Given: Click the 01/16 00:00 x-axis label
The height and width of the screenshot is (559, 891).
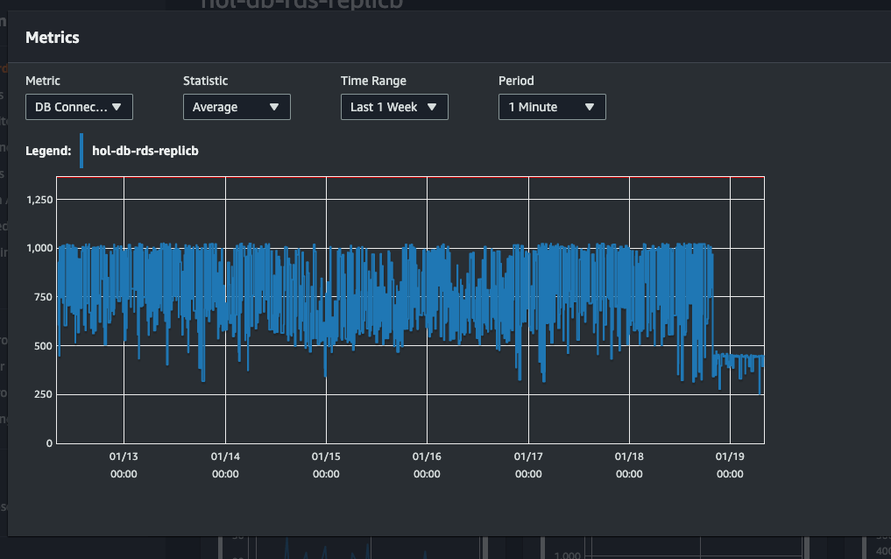Looking at the screenshot, I should (427, 465).
